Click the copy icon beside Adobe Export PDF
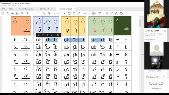Screen dimensions: 169x95 (165, 31)
